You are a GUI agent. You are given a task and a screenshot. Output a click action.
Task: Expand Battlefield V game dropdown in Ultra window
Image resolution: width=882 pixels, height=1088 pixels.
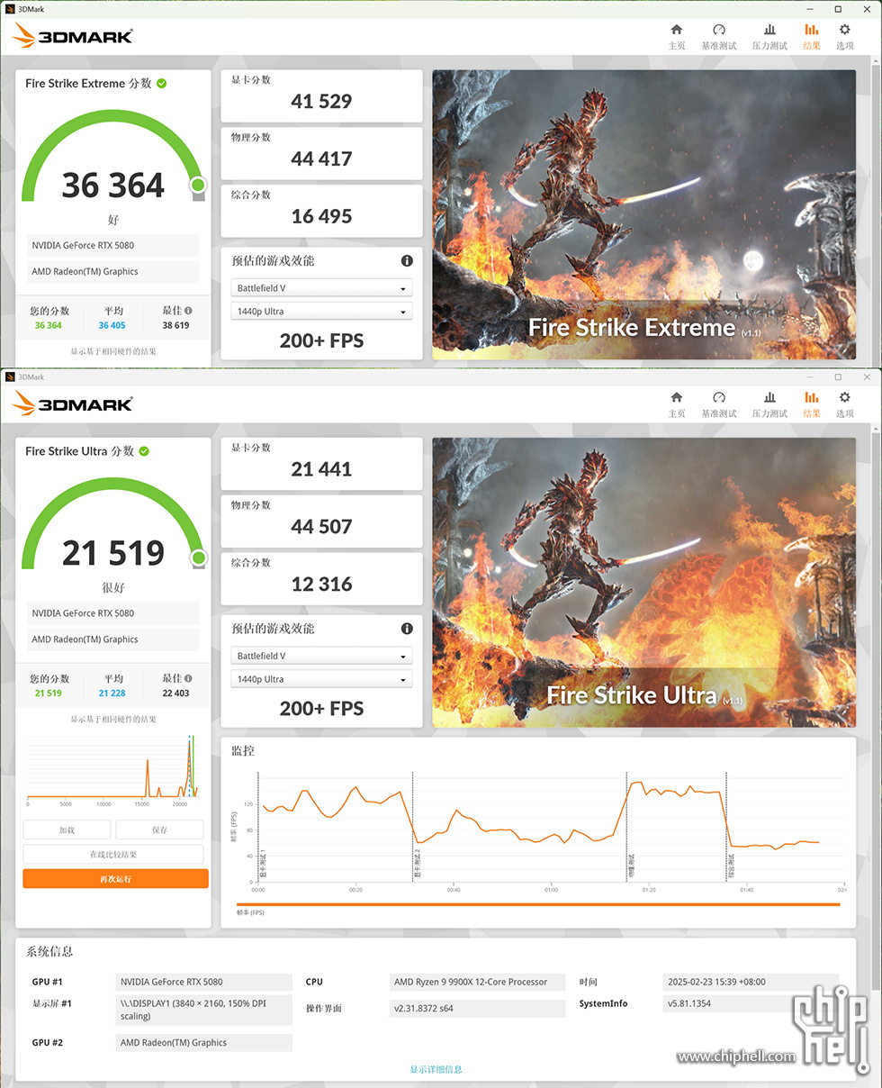(x=321, y=656)
